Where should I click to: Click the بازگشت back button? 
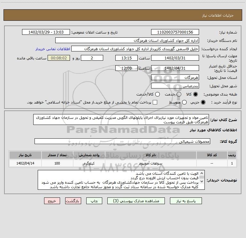coord(73,201)
